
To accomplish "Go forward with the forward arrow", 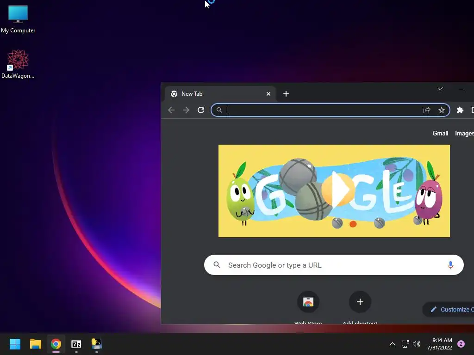I will [x=186, y=110].
